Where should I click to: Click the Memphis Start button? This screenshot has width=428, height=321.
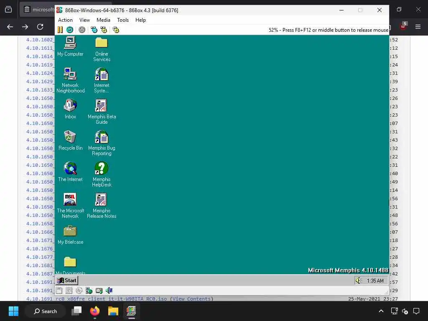pos(67,280)
